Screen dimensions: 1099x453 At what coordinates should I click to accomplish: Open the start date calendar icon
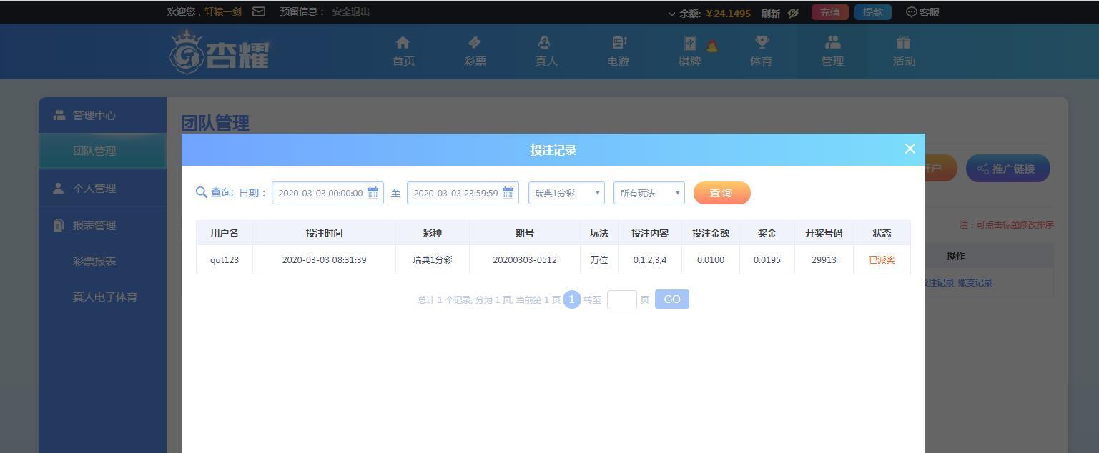coord(373,192)
